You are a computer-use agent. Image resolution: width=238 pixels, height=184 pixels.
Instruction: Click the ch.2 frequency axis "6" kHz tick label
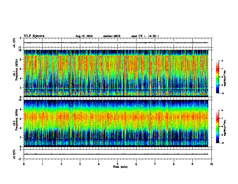21,119
